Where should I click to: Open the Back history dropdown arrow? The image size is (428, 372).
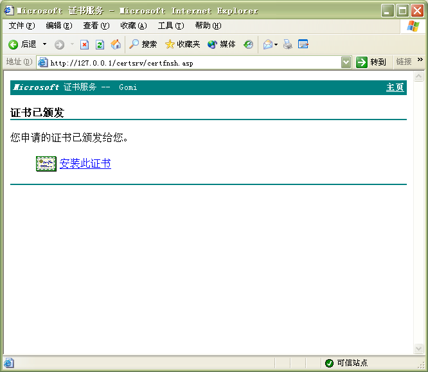(44, 44)
